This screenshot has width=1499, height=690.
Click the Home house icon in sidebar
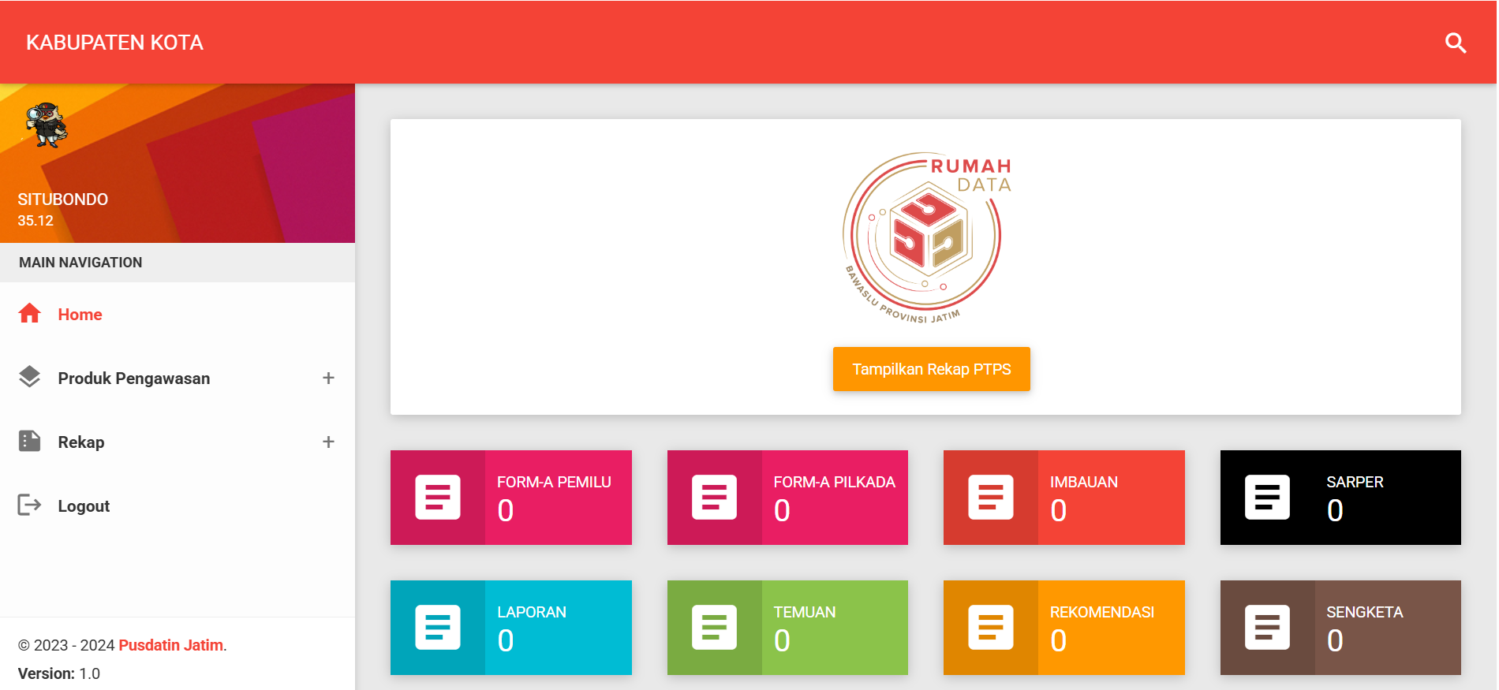[x=30, y=314]
